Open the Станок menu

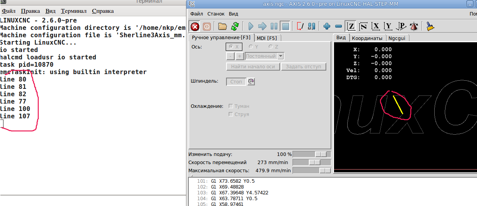pos(216,14)
